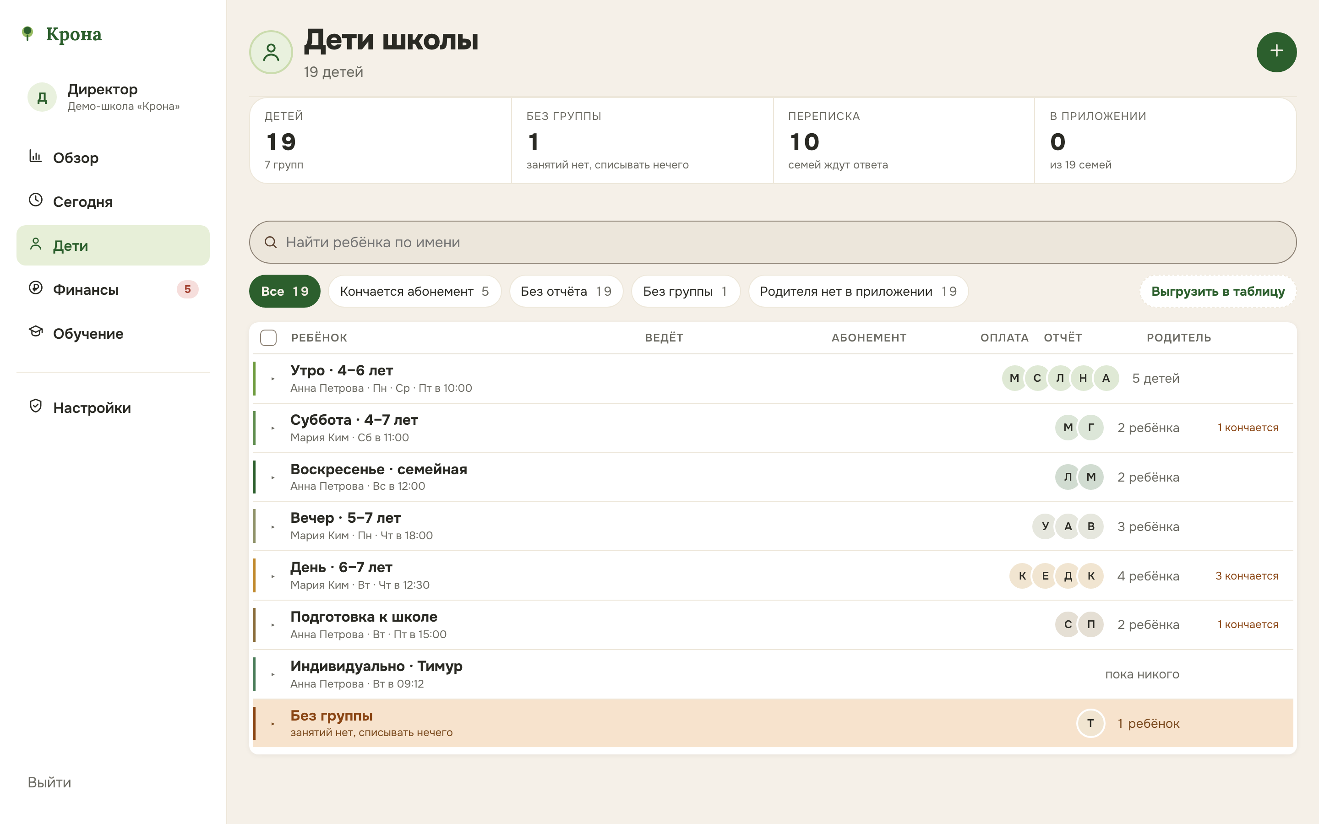Click avatar Н in Утро group
The image size is (1319, 824).
[1083, 378]
